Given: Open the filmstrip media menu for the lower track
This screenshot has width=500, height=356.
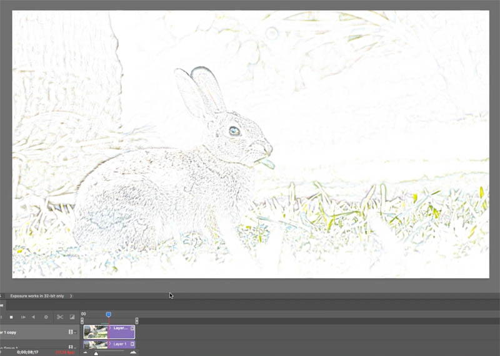Looking at the screenshot, I should pyautogui.click(x=72, y=347).
